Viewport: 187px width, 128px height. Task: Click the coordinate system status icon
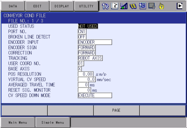[x=115, y=6]
